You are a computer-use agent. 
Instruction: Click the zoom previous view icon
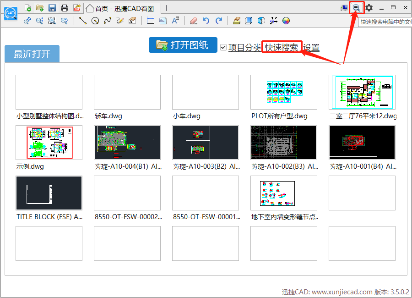tap(65, 21)
